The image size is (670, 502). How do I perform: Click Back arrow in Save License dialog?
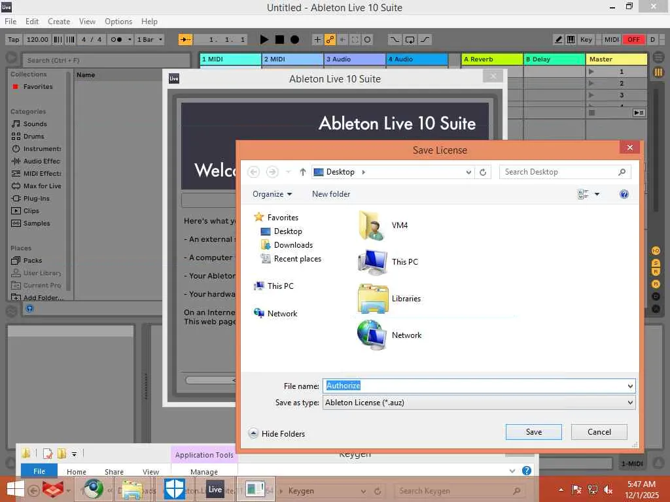click(253, 172)
